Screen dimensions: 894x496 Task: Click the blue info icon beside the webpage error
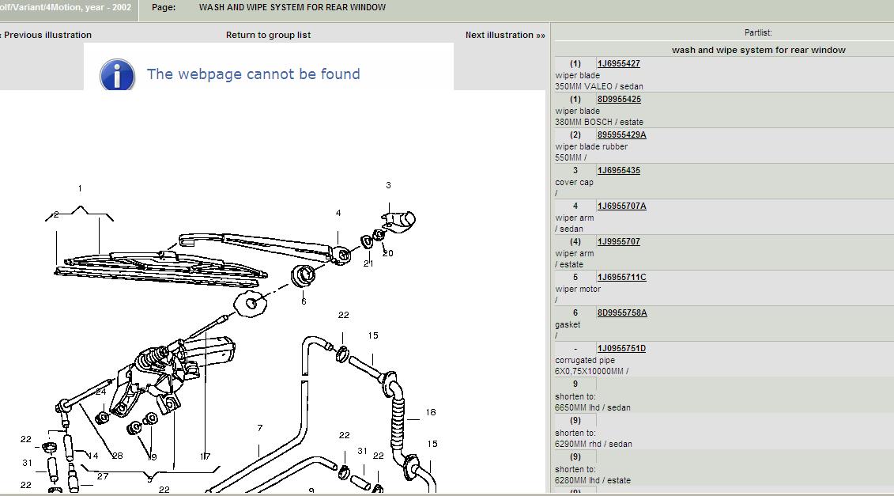(x=117, y=75)
